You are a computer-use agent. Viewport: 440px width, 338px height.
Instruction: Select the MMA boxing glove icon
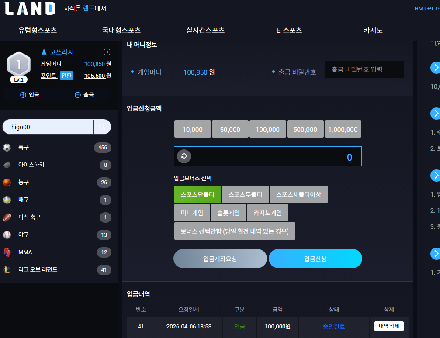coord(7,252)
